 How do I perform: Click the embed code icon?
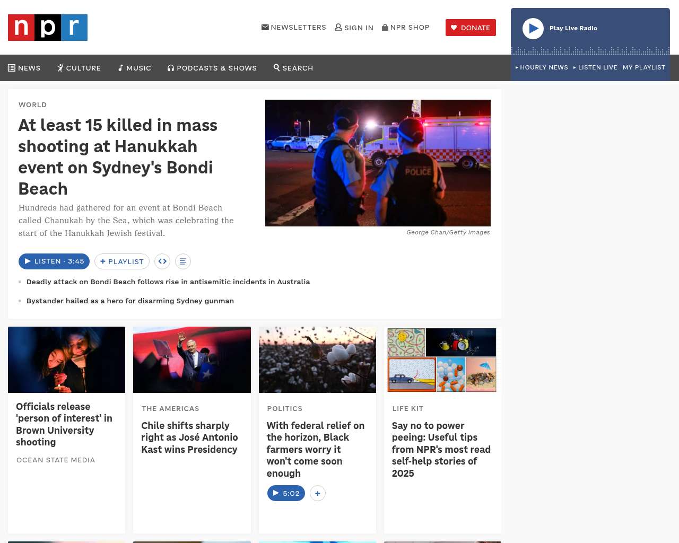click(162, 261)
